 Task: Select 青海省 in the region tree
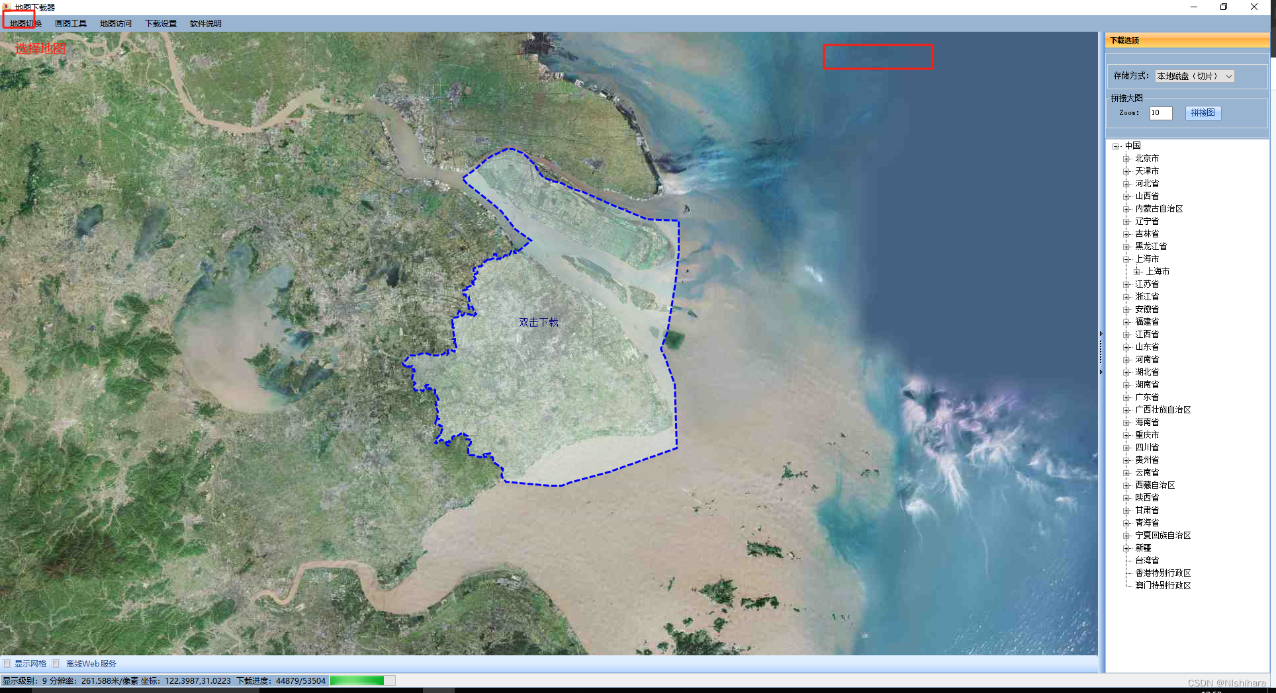click(1147, 523)
